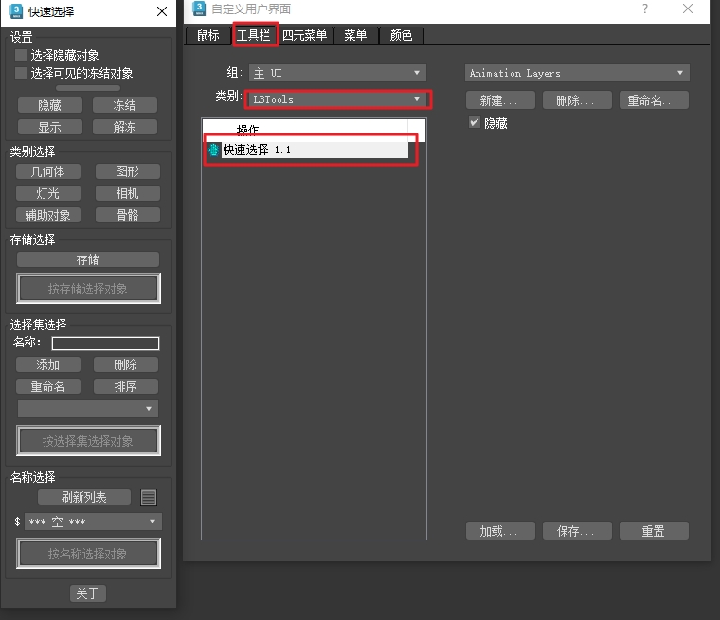Click the 隐藏 button in 设置
Viewport: 720px width, 620px height.
pyautogui.click(x=49, y=105)
